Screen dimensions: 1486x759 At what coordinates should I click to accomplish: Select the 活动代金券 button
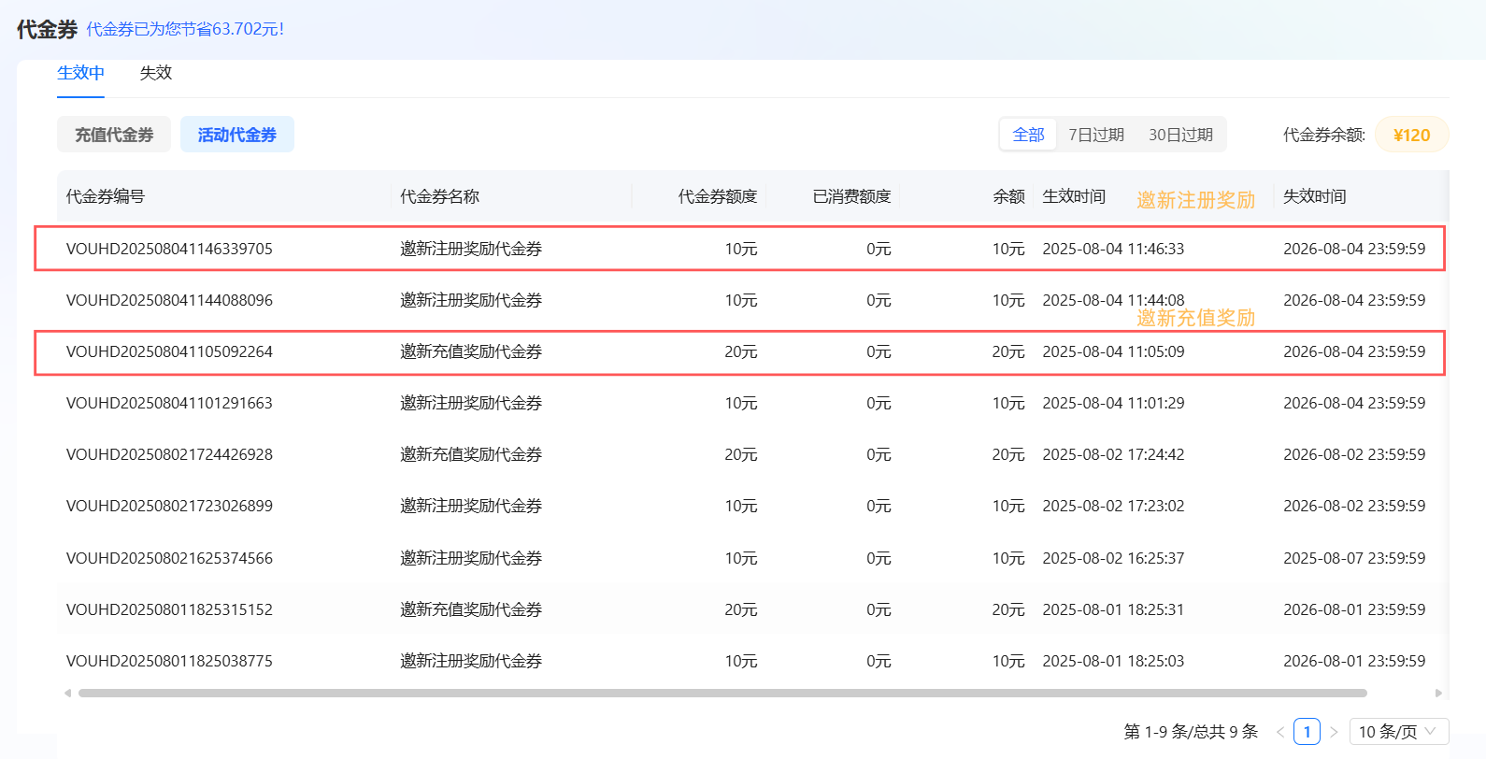click(x=237, y=135)
